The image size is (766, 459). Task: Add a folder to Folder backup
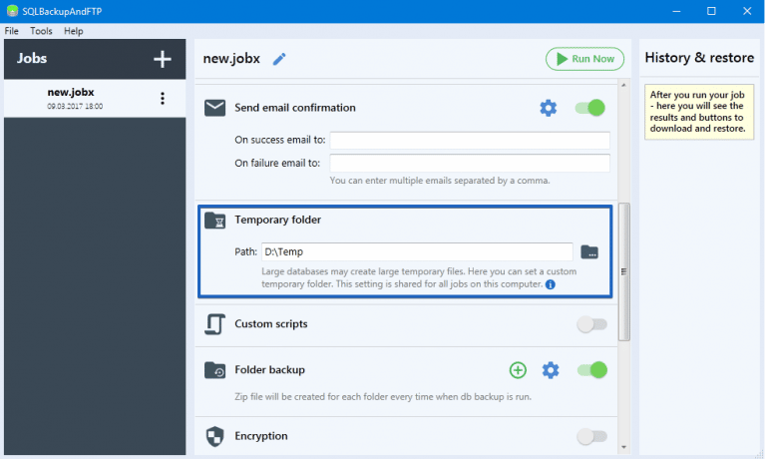pos(518,370)
